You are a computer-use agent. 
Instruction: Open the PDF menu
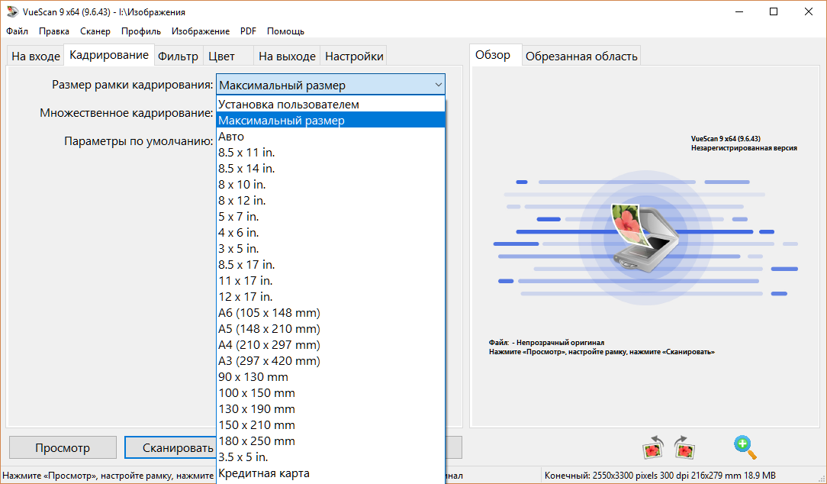(x=248, y=31)
